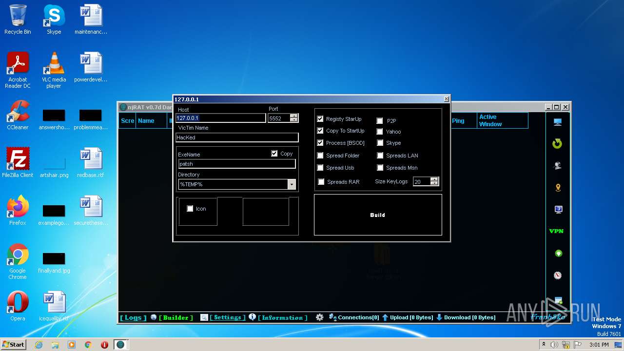Select the CCleaner desktop shortcut
The image size is (624, 351).
[x=18, y=115]
